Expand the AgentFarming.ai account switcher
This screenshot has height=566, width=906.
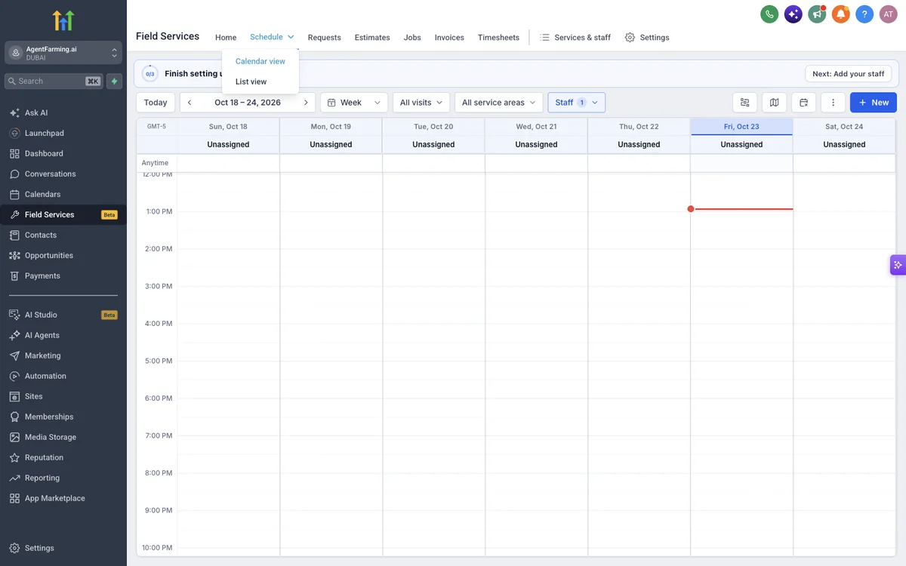click(x=63, y=52)
